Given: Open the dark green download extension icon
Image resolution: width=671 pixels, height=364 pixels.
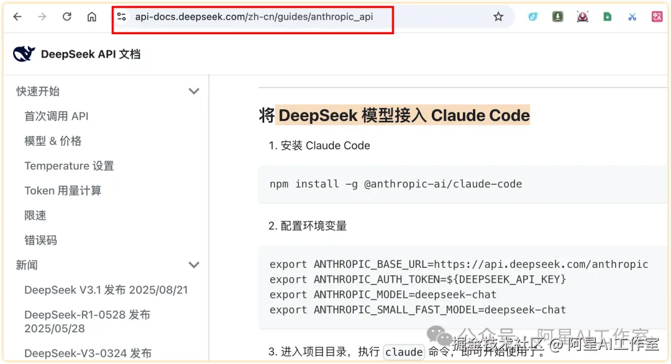Looking at the screenshot, I should [557, 17].
